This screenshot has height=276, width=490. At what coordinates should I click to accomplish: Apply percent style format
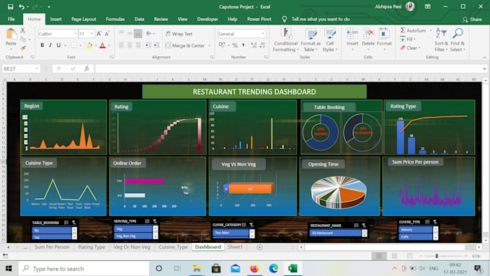pos(235,45)
